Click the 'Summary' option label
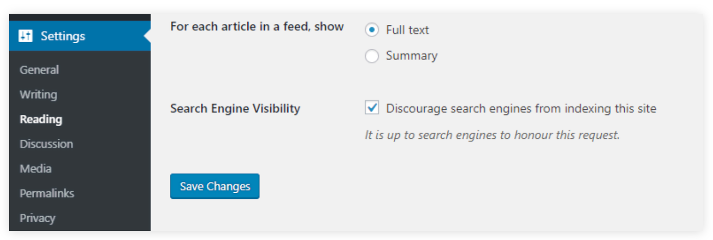The height and width of the screenshot is (240, 713). [x=412, y=56]
